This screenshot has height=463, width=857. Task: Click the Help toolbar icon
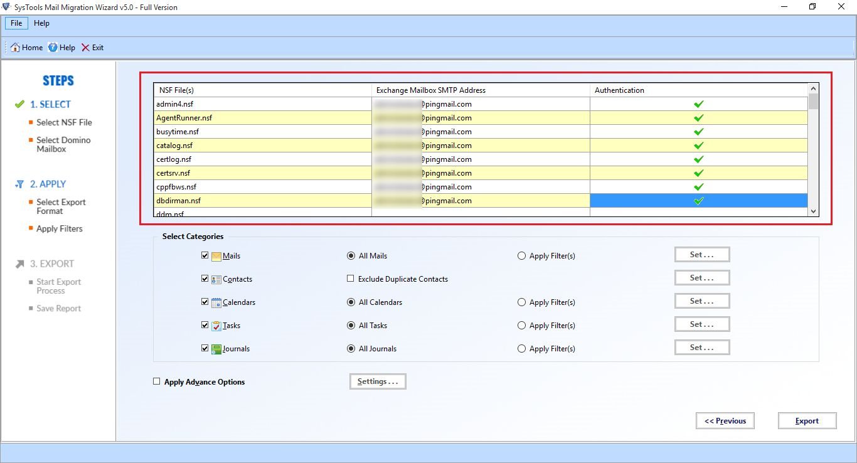pyautogui.click(x=53, y=48)
